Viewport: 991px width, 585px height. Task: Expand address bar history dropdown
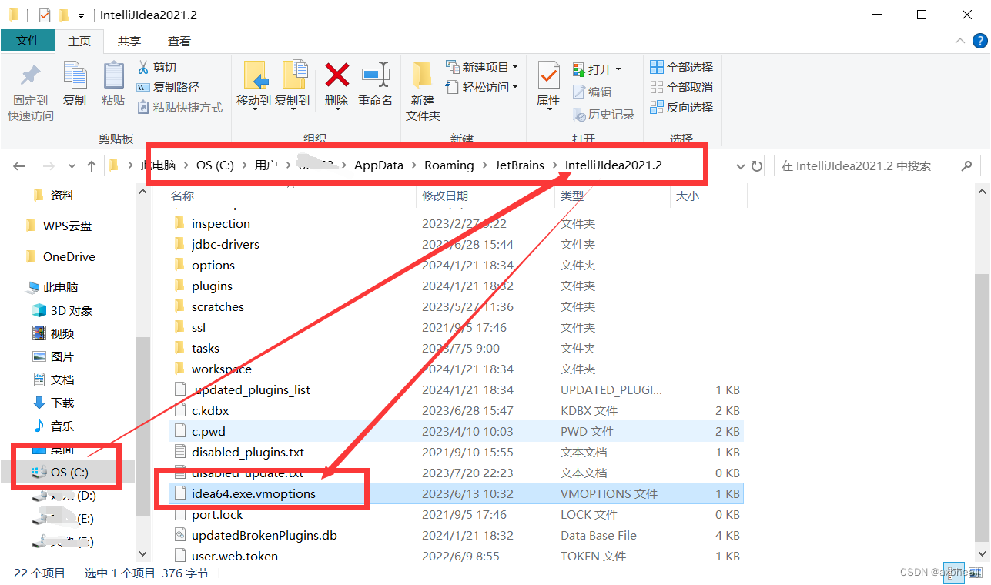pos(740,165)
